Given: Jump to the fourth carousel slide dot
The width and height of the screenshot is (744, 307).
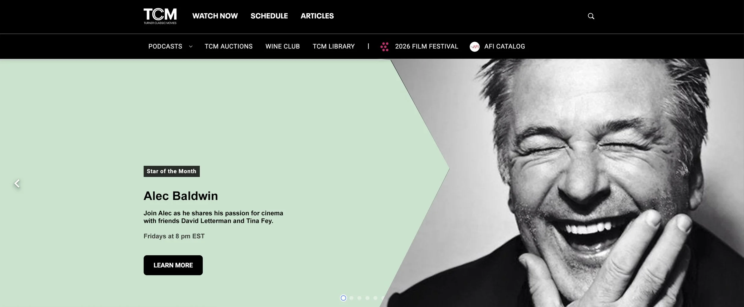Looking at the screenshot, I should pyautogui.click(x=367, y=298).
